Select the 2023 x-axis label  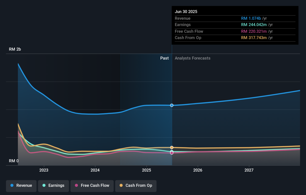click(44, 170)
